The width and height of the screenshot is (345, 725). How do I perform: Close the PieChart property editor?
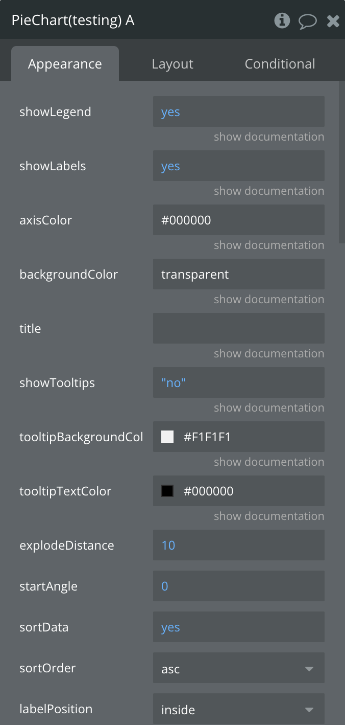click(x=333, y=21)
